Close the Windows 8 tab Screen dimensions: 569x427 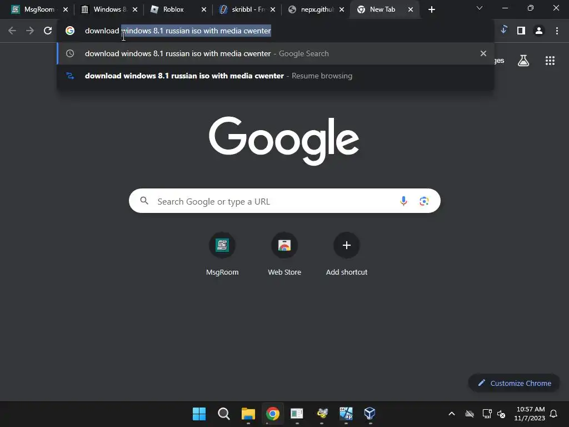click(x=134, y=9)
